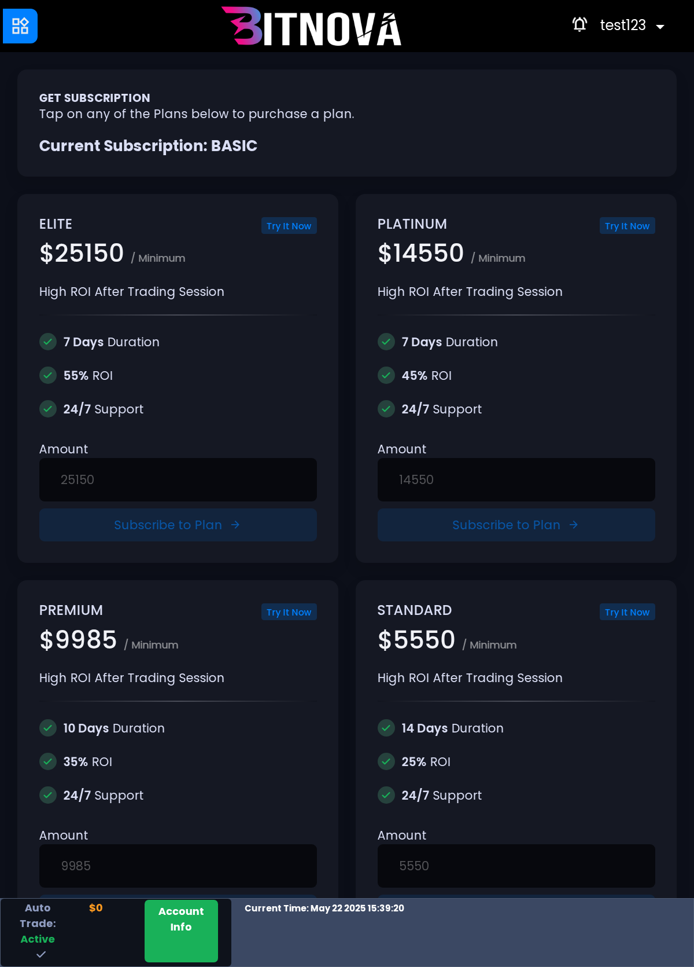
Task: Click Try It Now on the STANDARD plan
Action: click(627, 612)
